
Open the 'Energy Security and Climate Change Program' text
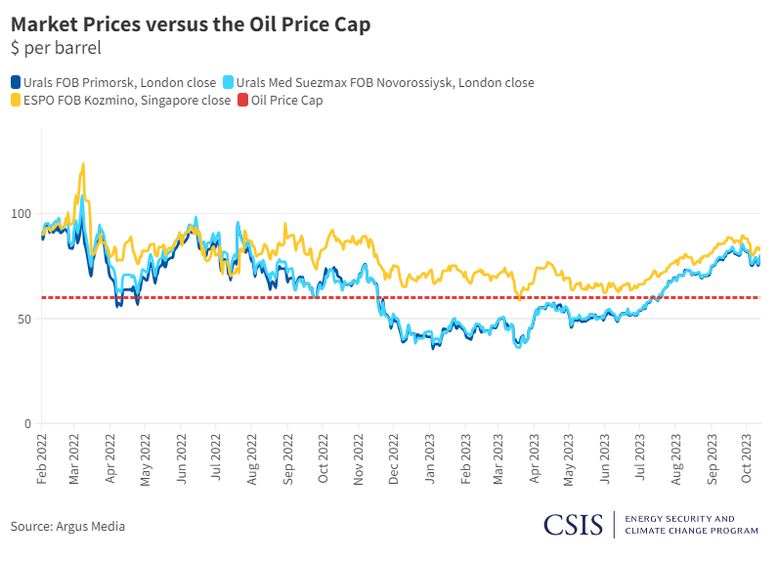(690, 524)
